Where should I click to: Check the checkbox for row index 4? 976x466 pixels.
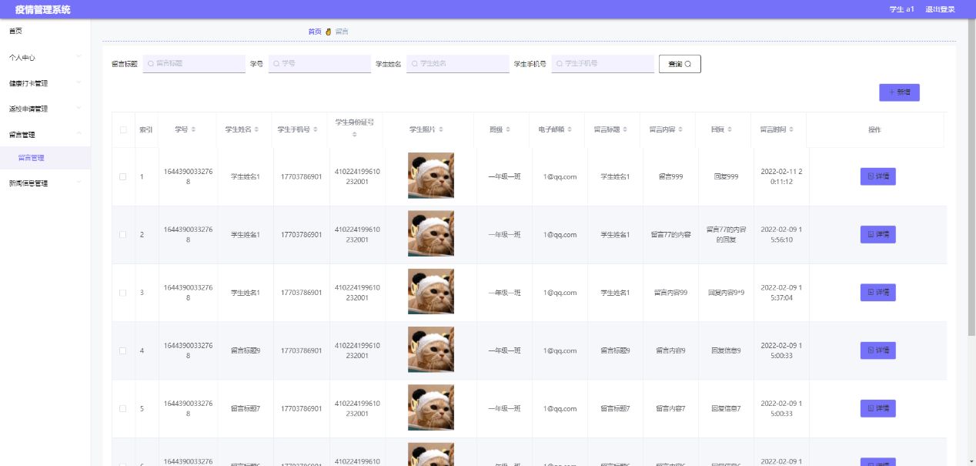point(123,350)
